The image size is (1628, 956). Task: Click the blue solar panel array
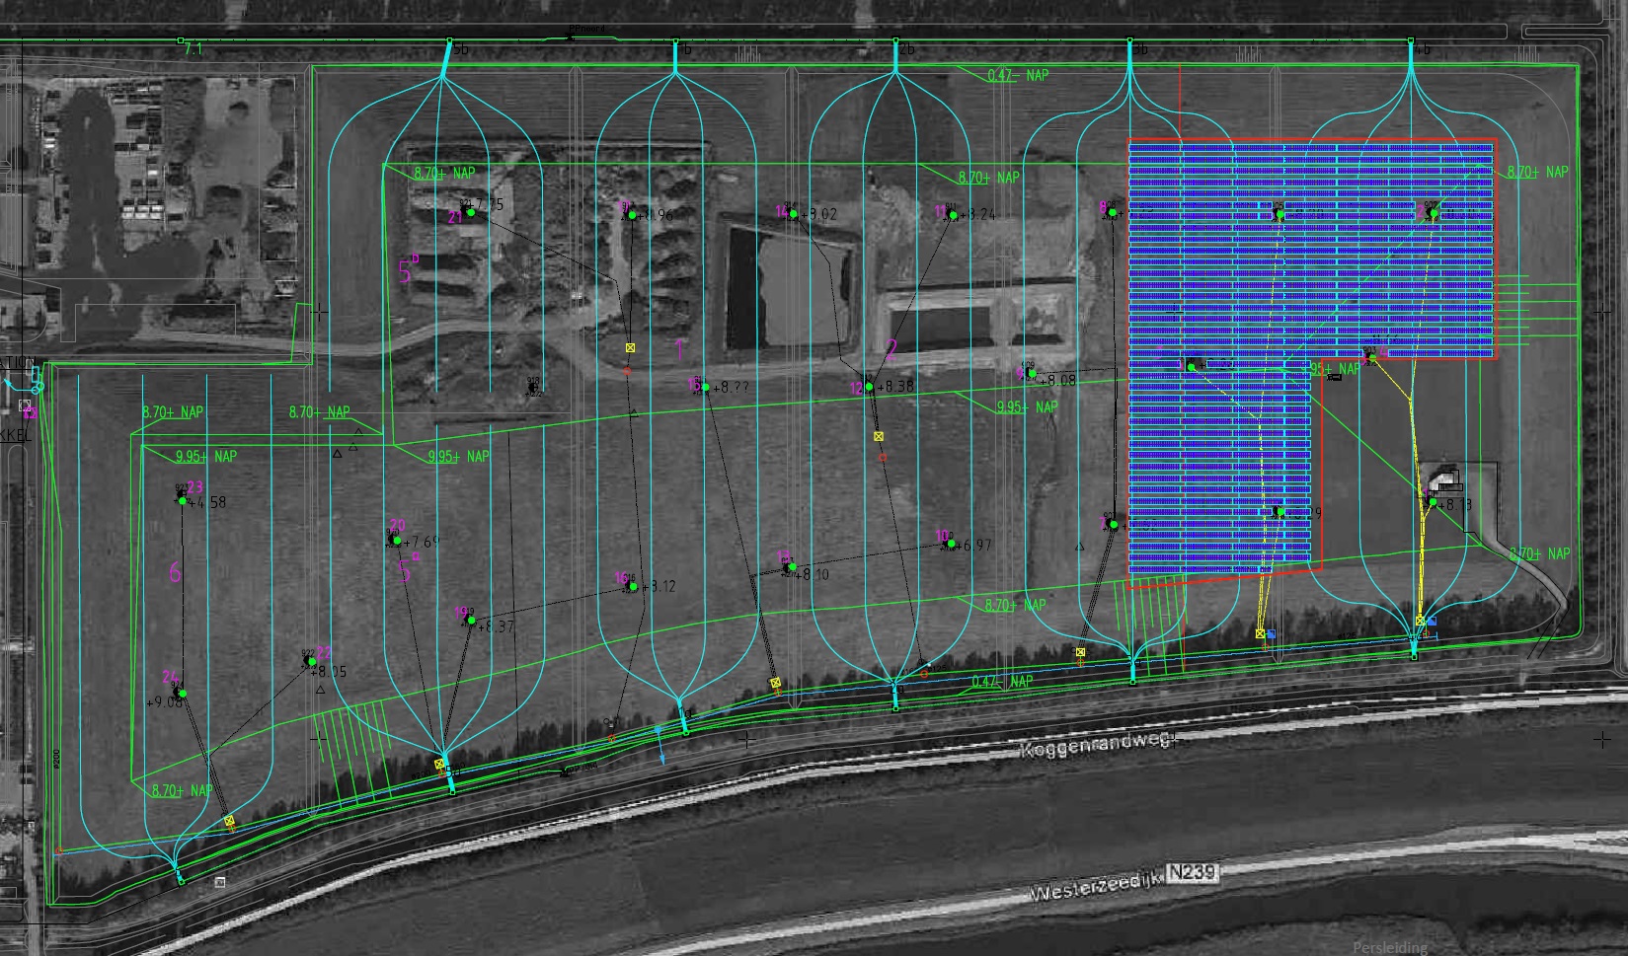1311,247
